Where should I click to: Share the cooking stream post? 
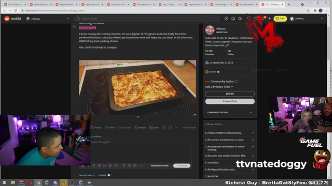pos(109,128)
